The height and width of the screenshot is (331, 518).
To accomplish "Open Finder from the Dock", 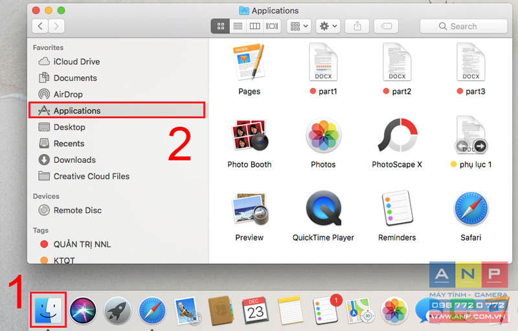I will 48,310.
